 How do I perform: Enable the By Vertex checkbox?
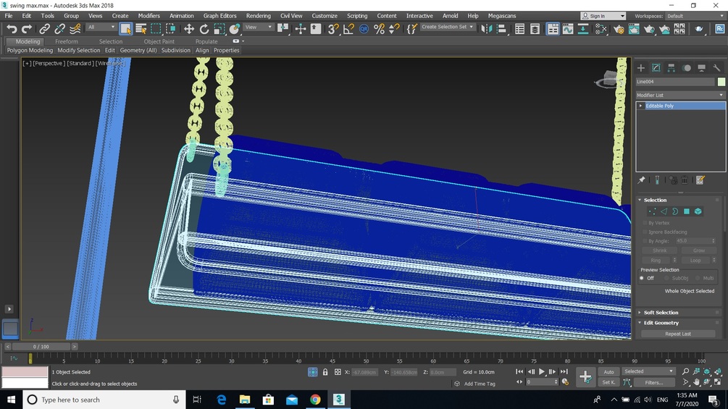tap(645, 223)
